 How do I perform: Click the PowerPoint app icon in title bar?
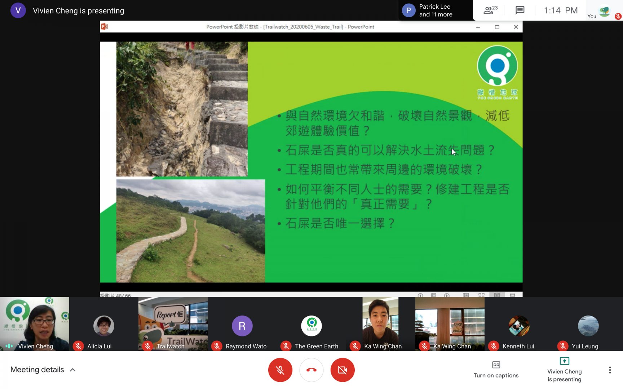[x=105, y=27]
